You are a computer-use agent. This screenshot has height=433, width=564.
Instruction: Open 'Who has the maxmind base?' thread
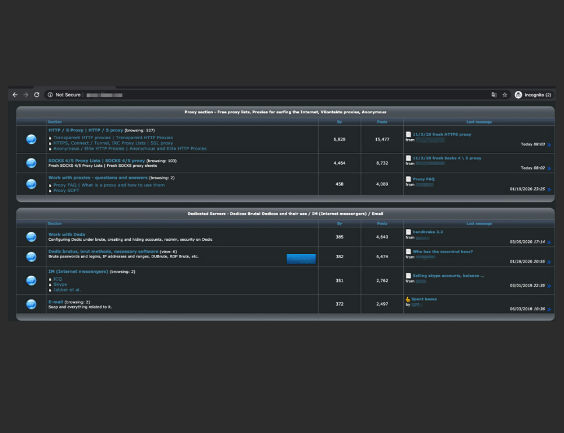pyautogui.click(x=442, y=251)
